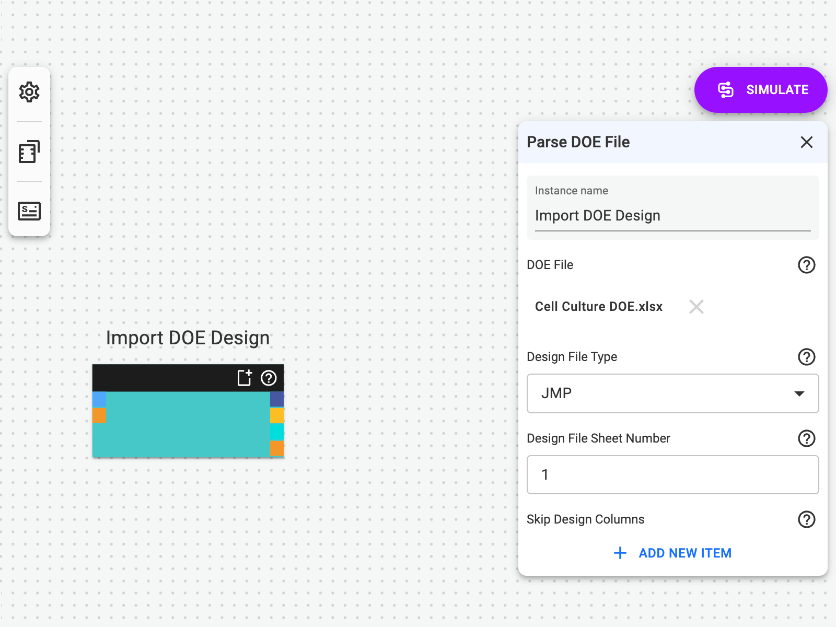Click the duplicate node icon on the block header
Viewport: 836px width, 627px height.
coord(245,378)
